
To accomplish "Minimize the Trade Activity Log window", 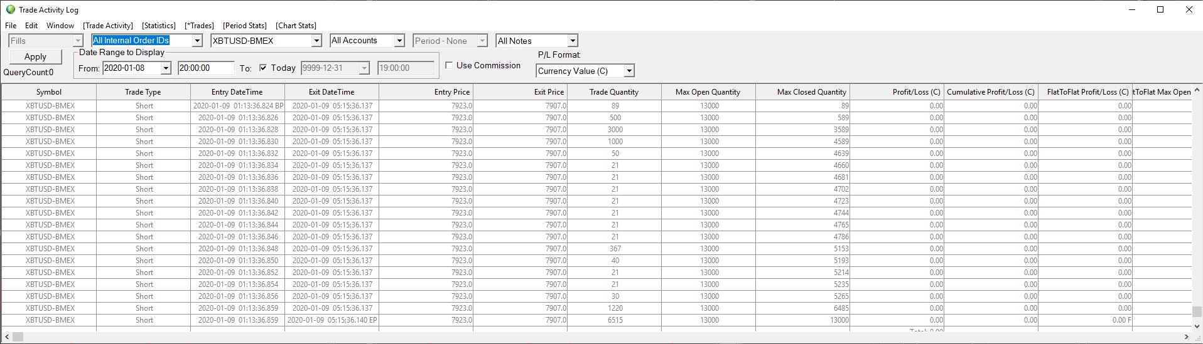I will coord(1131,9).
